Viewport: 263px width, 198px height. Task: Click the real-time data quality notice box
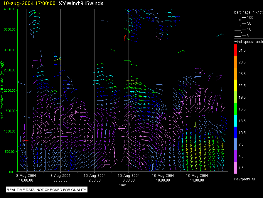pos(47,190)
